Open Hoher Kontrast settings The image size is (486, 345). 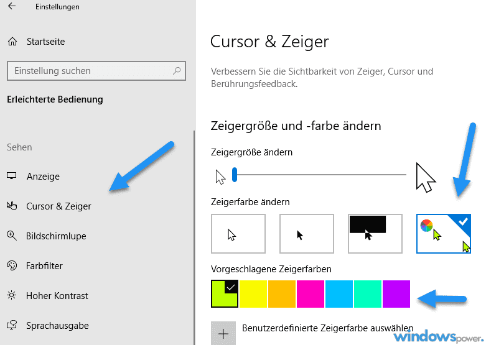click(x=57, y=296)
